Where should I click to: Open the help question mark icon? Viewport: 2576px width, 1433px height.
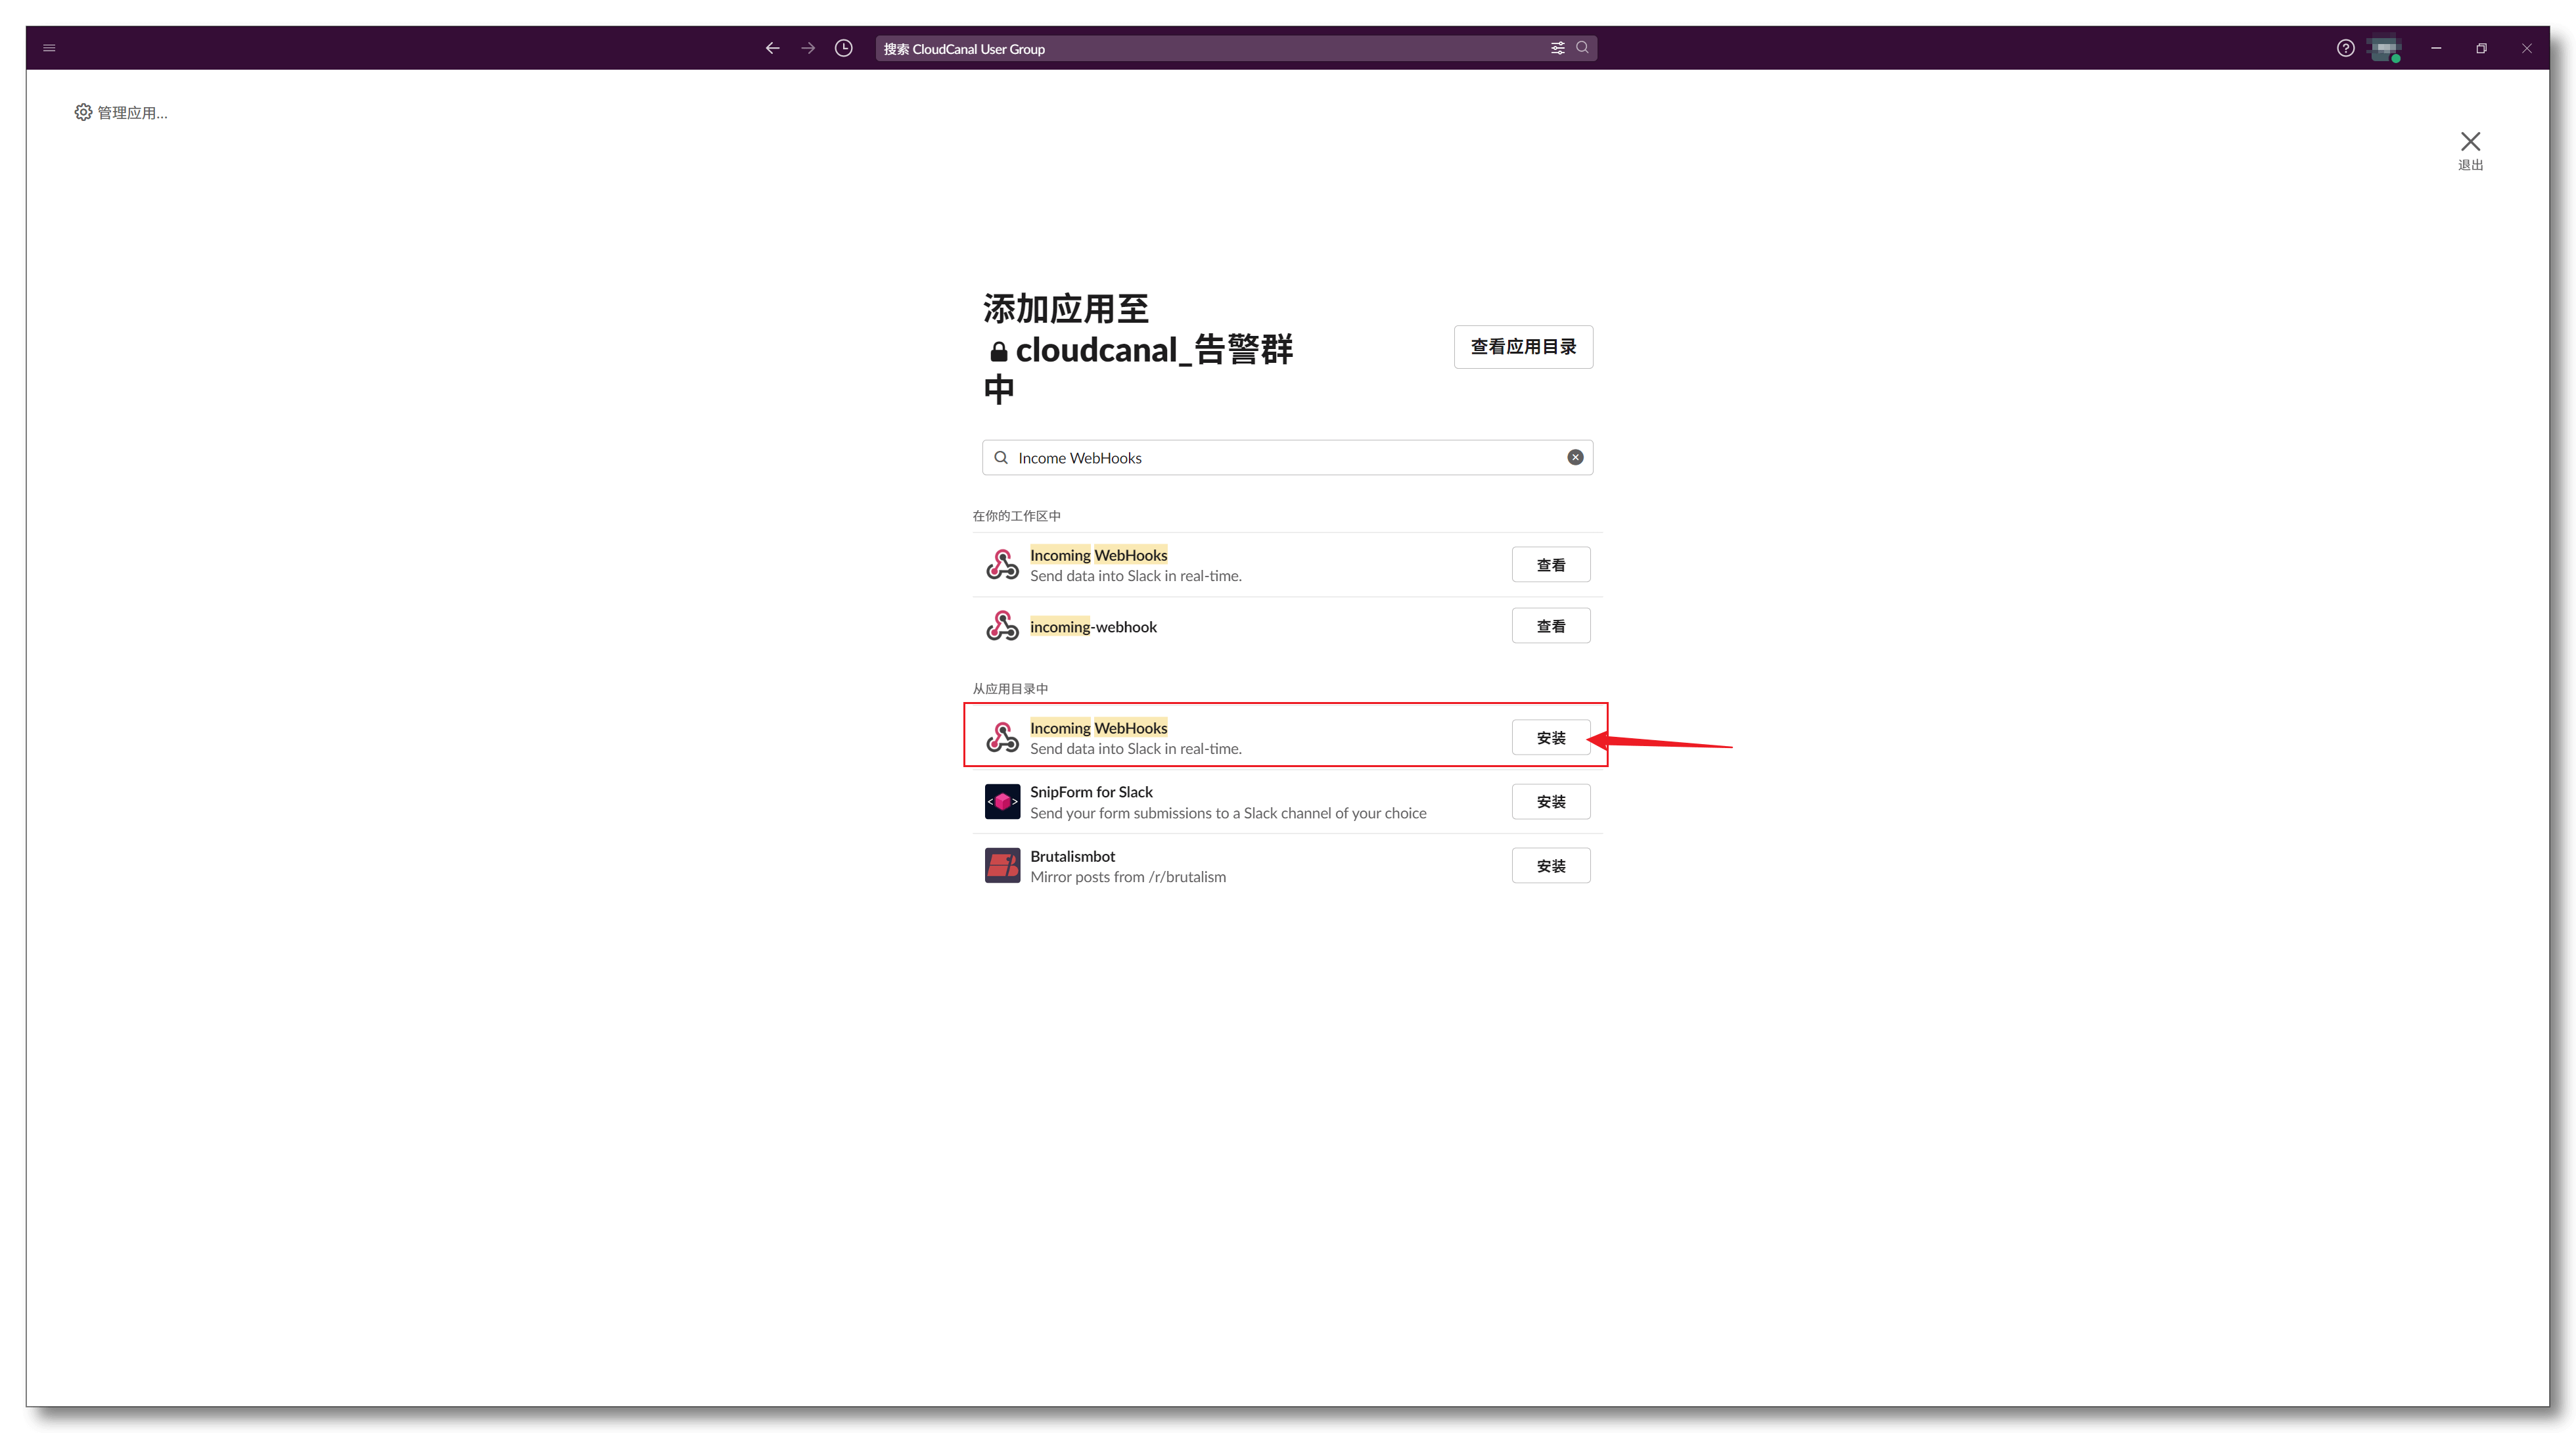pyautogui.click(x=2345, y=48)
